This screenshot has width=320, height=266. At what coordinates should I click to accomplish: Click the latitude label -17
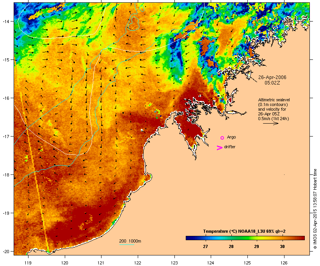pyautogui.click(x=5, y=136)
